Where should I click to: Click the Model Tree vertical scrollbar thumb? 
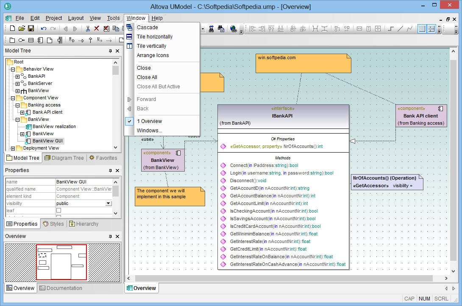tap(115, 71)
